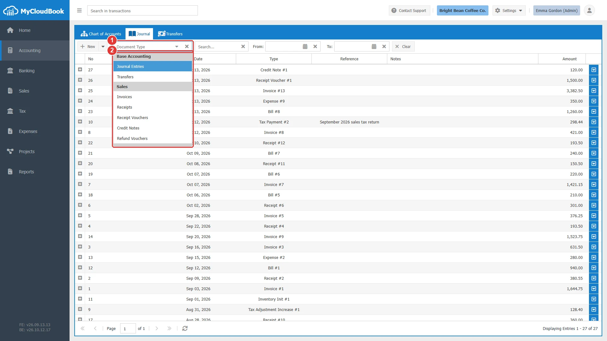This screenshot has height=341, width=607.
Task: Open row actions for Bill #7
Action: click(x=594, y=153)
